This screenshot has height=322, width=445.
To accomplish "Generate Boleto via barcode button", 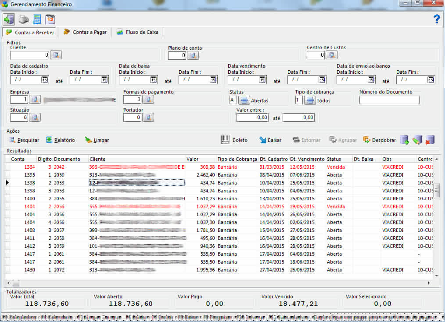I will [x=234, y=140].
